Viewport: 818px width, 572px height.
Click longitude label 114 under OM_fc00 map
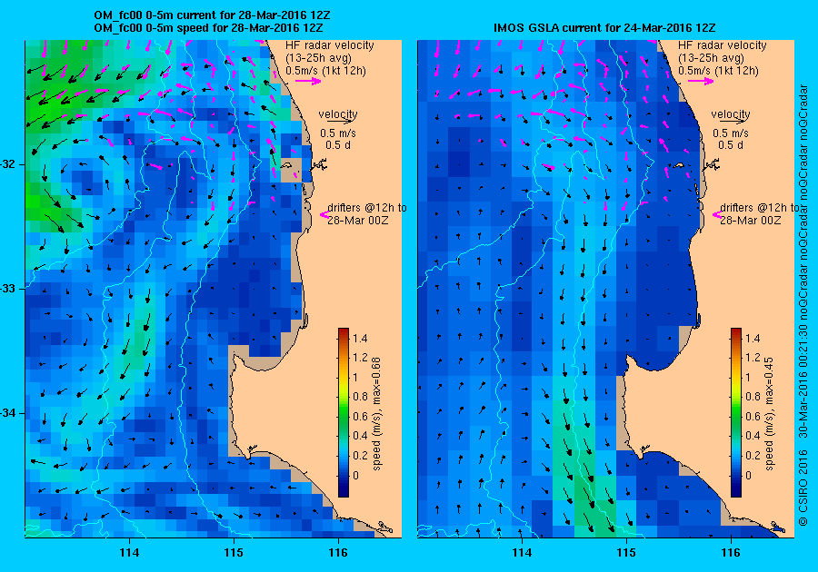(129, 553)
